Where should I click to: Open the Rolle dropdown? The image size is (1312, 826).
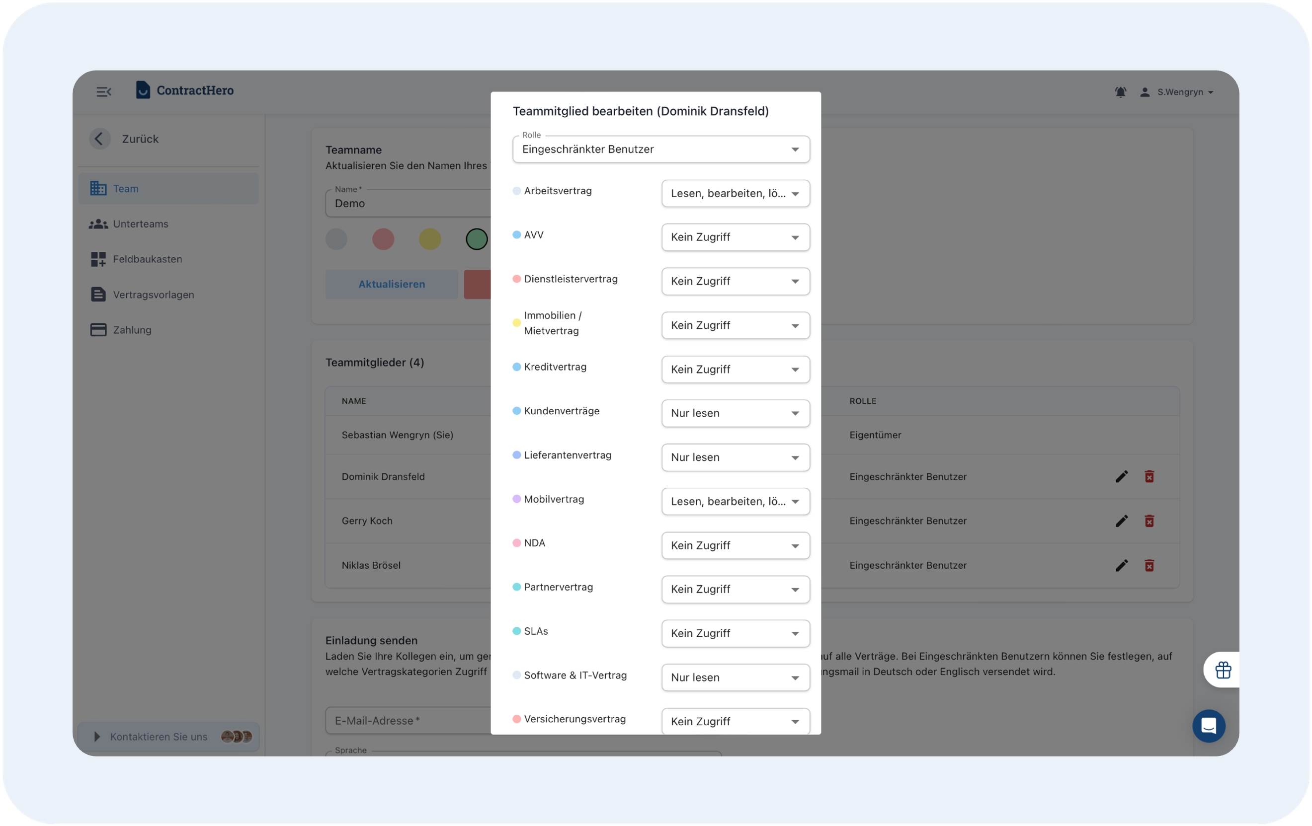[x=660, y=149]
